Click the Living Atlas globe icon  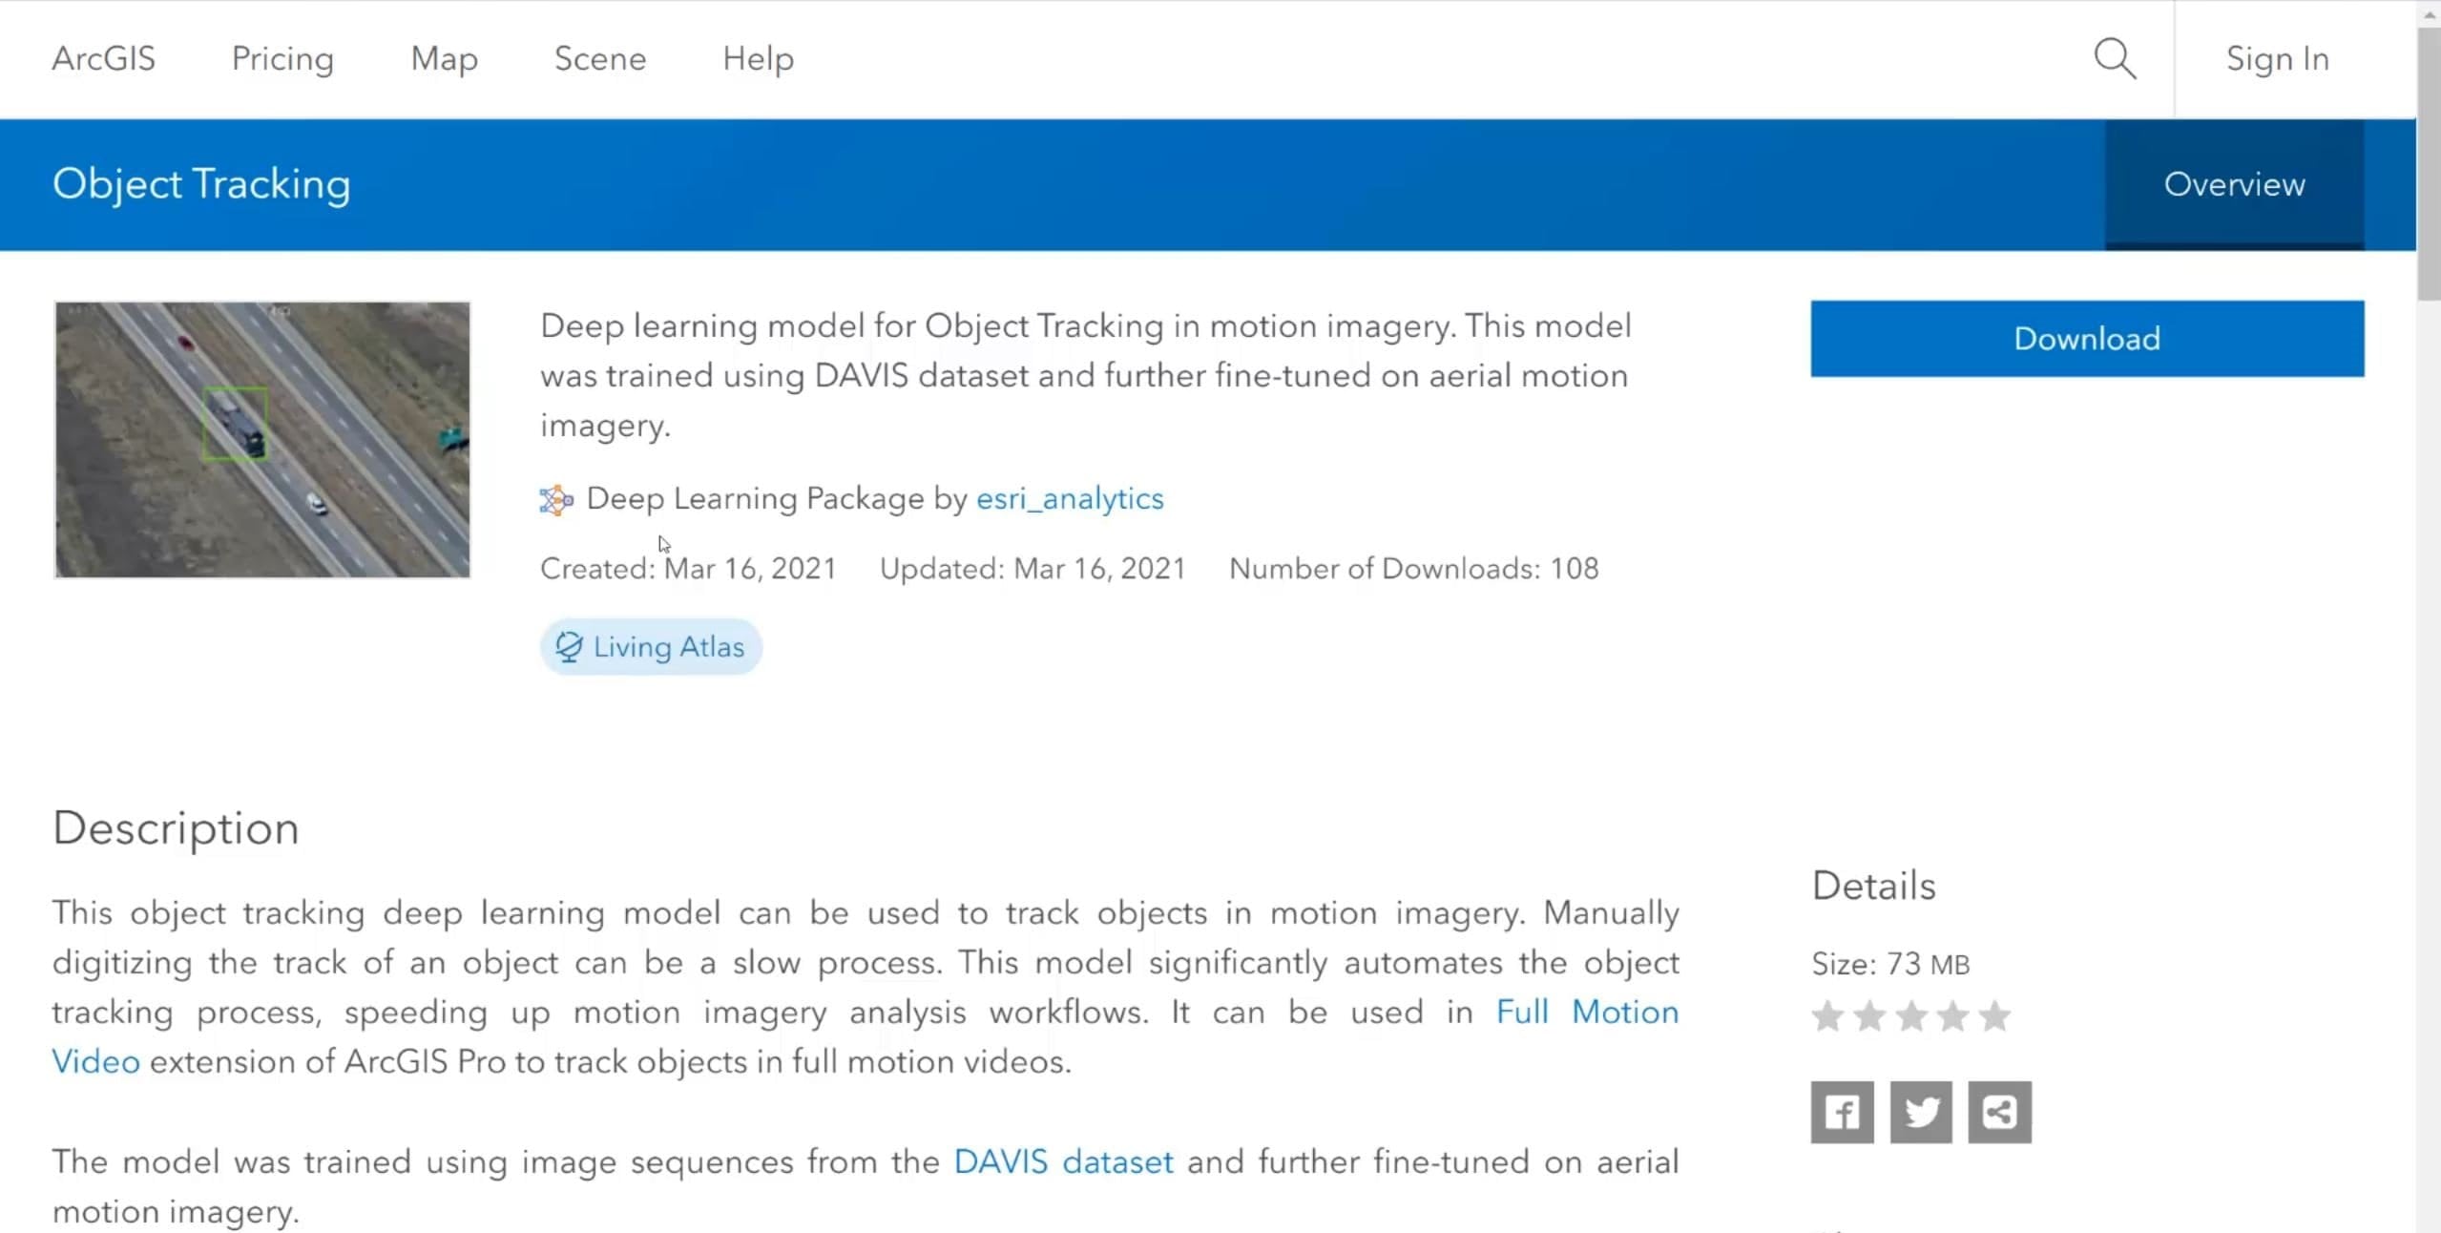pyautogui.click(x=569, y=647)
